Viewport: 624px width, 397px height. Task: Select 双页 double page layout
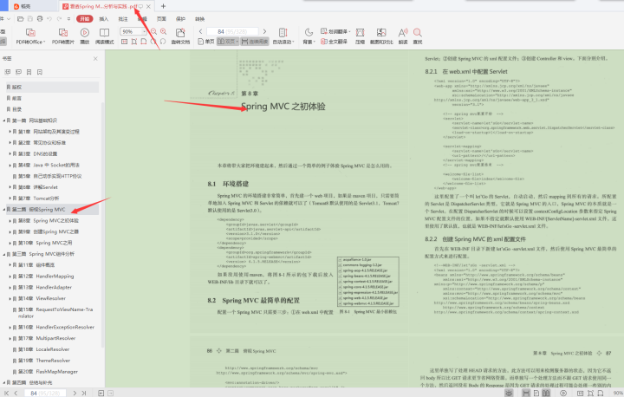[228, 42]
